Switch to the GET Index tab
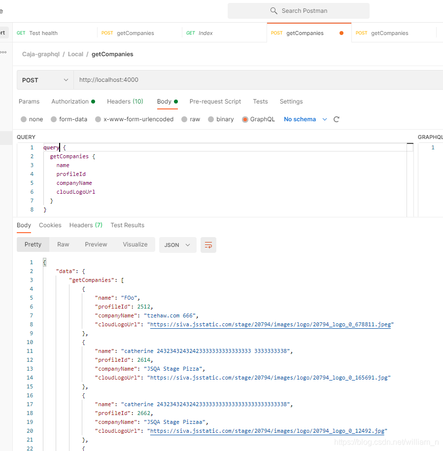The width and height of the screenshot is (443, 451). point(200,33)
